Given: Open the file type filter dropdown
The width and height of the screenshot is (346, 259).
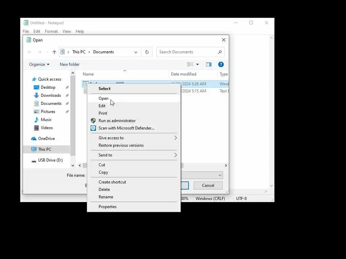Looking at the screenshot, I should 220,175.
